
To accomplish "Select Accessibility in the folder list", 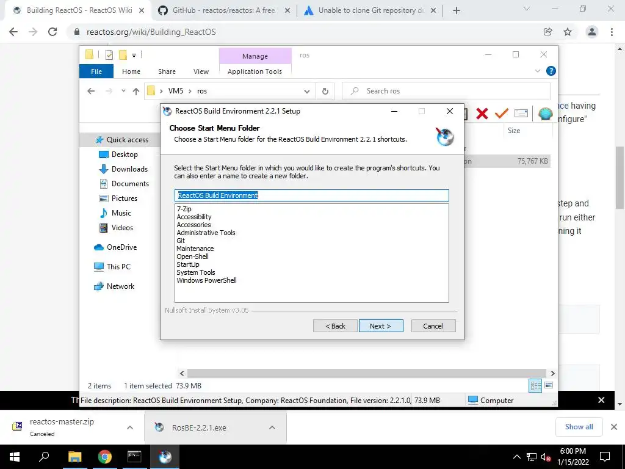I will [x=194, y=217].
